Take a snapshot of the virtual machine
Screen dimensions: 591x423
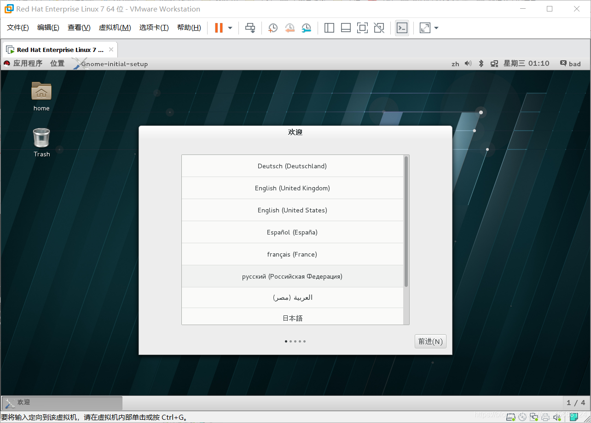point(273,28)
